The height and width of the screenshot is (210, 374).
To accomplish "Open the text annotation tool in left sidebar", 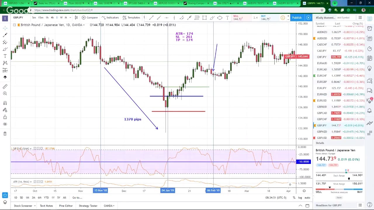I will tap(5, 56).
